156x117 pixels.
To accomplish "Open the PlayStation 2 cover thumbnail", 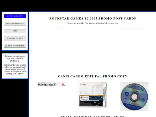I will [51, 84].
